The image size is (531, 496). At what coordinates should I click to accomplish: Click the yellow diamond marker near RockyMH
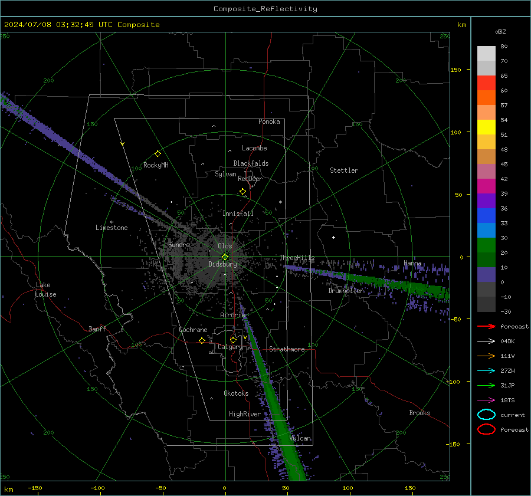[x=158, y=154]
